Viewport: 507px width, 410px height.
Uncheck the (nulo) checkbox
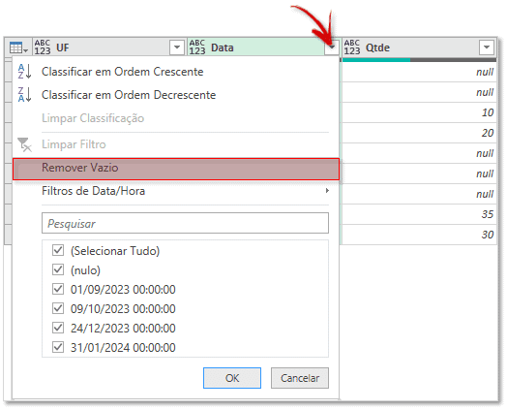58,269
